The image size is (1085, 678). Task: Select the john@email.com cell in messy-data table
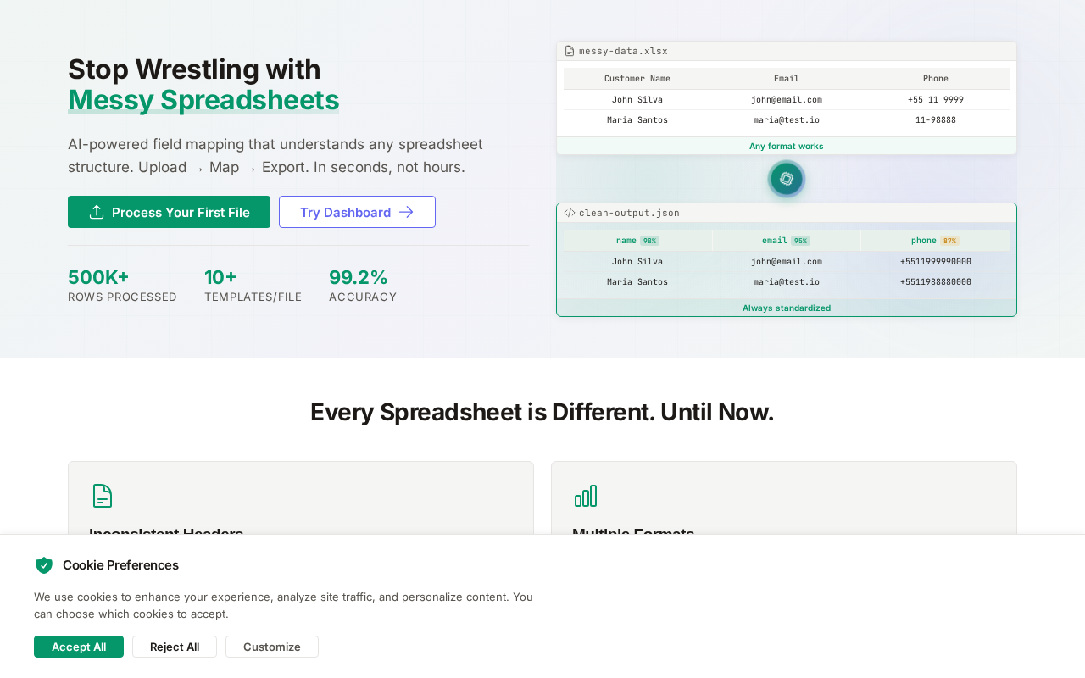787,100
